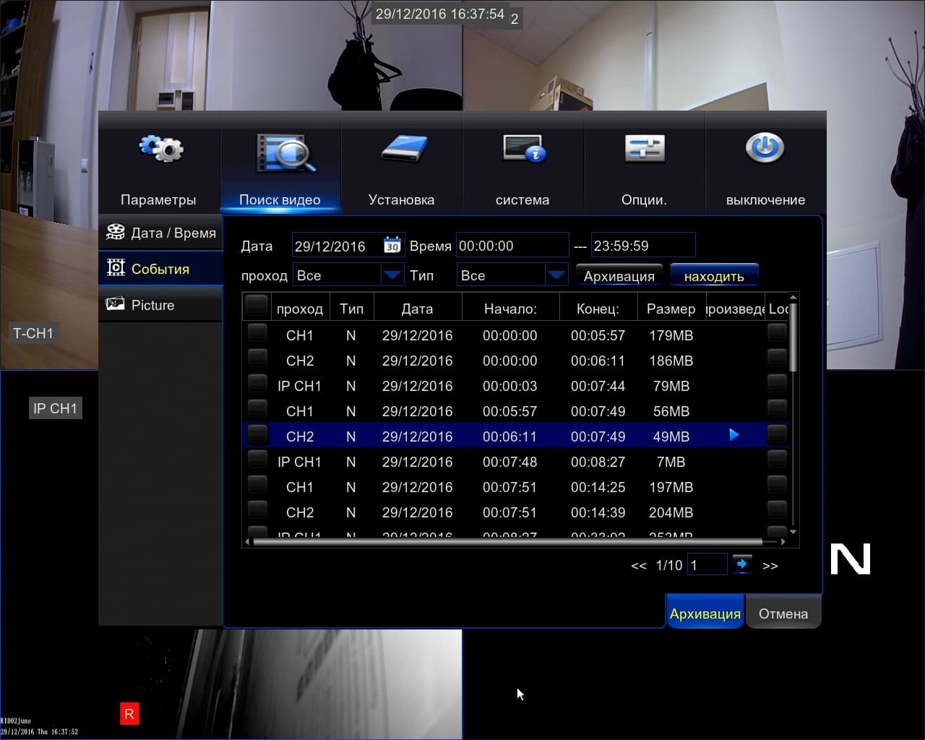Open the Опции sliders icon
The width and height of the screenshot is (925, 740).
click(x=644, y=149)
